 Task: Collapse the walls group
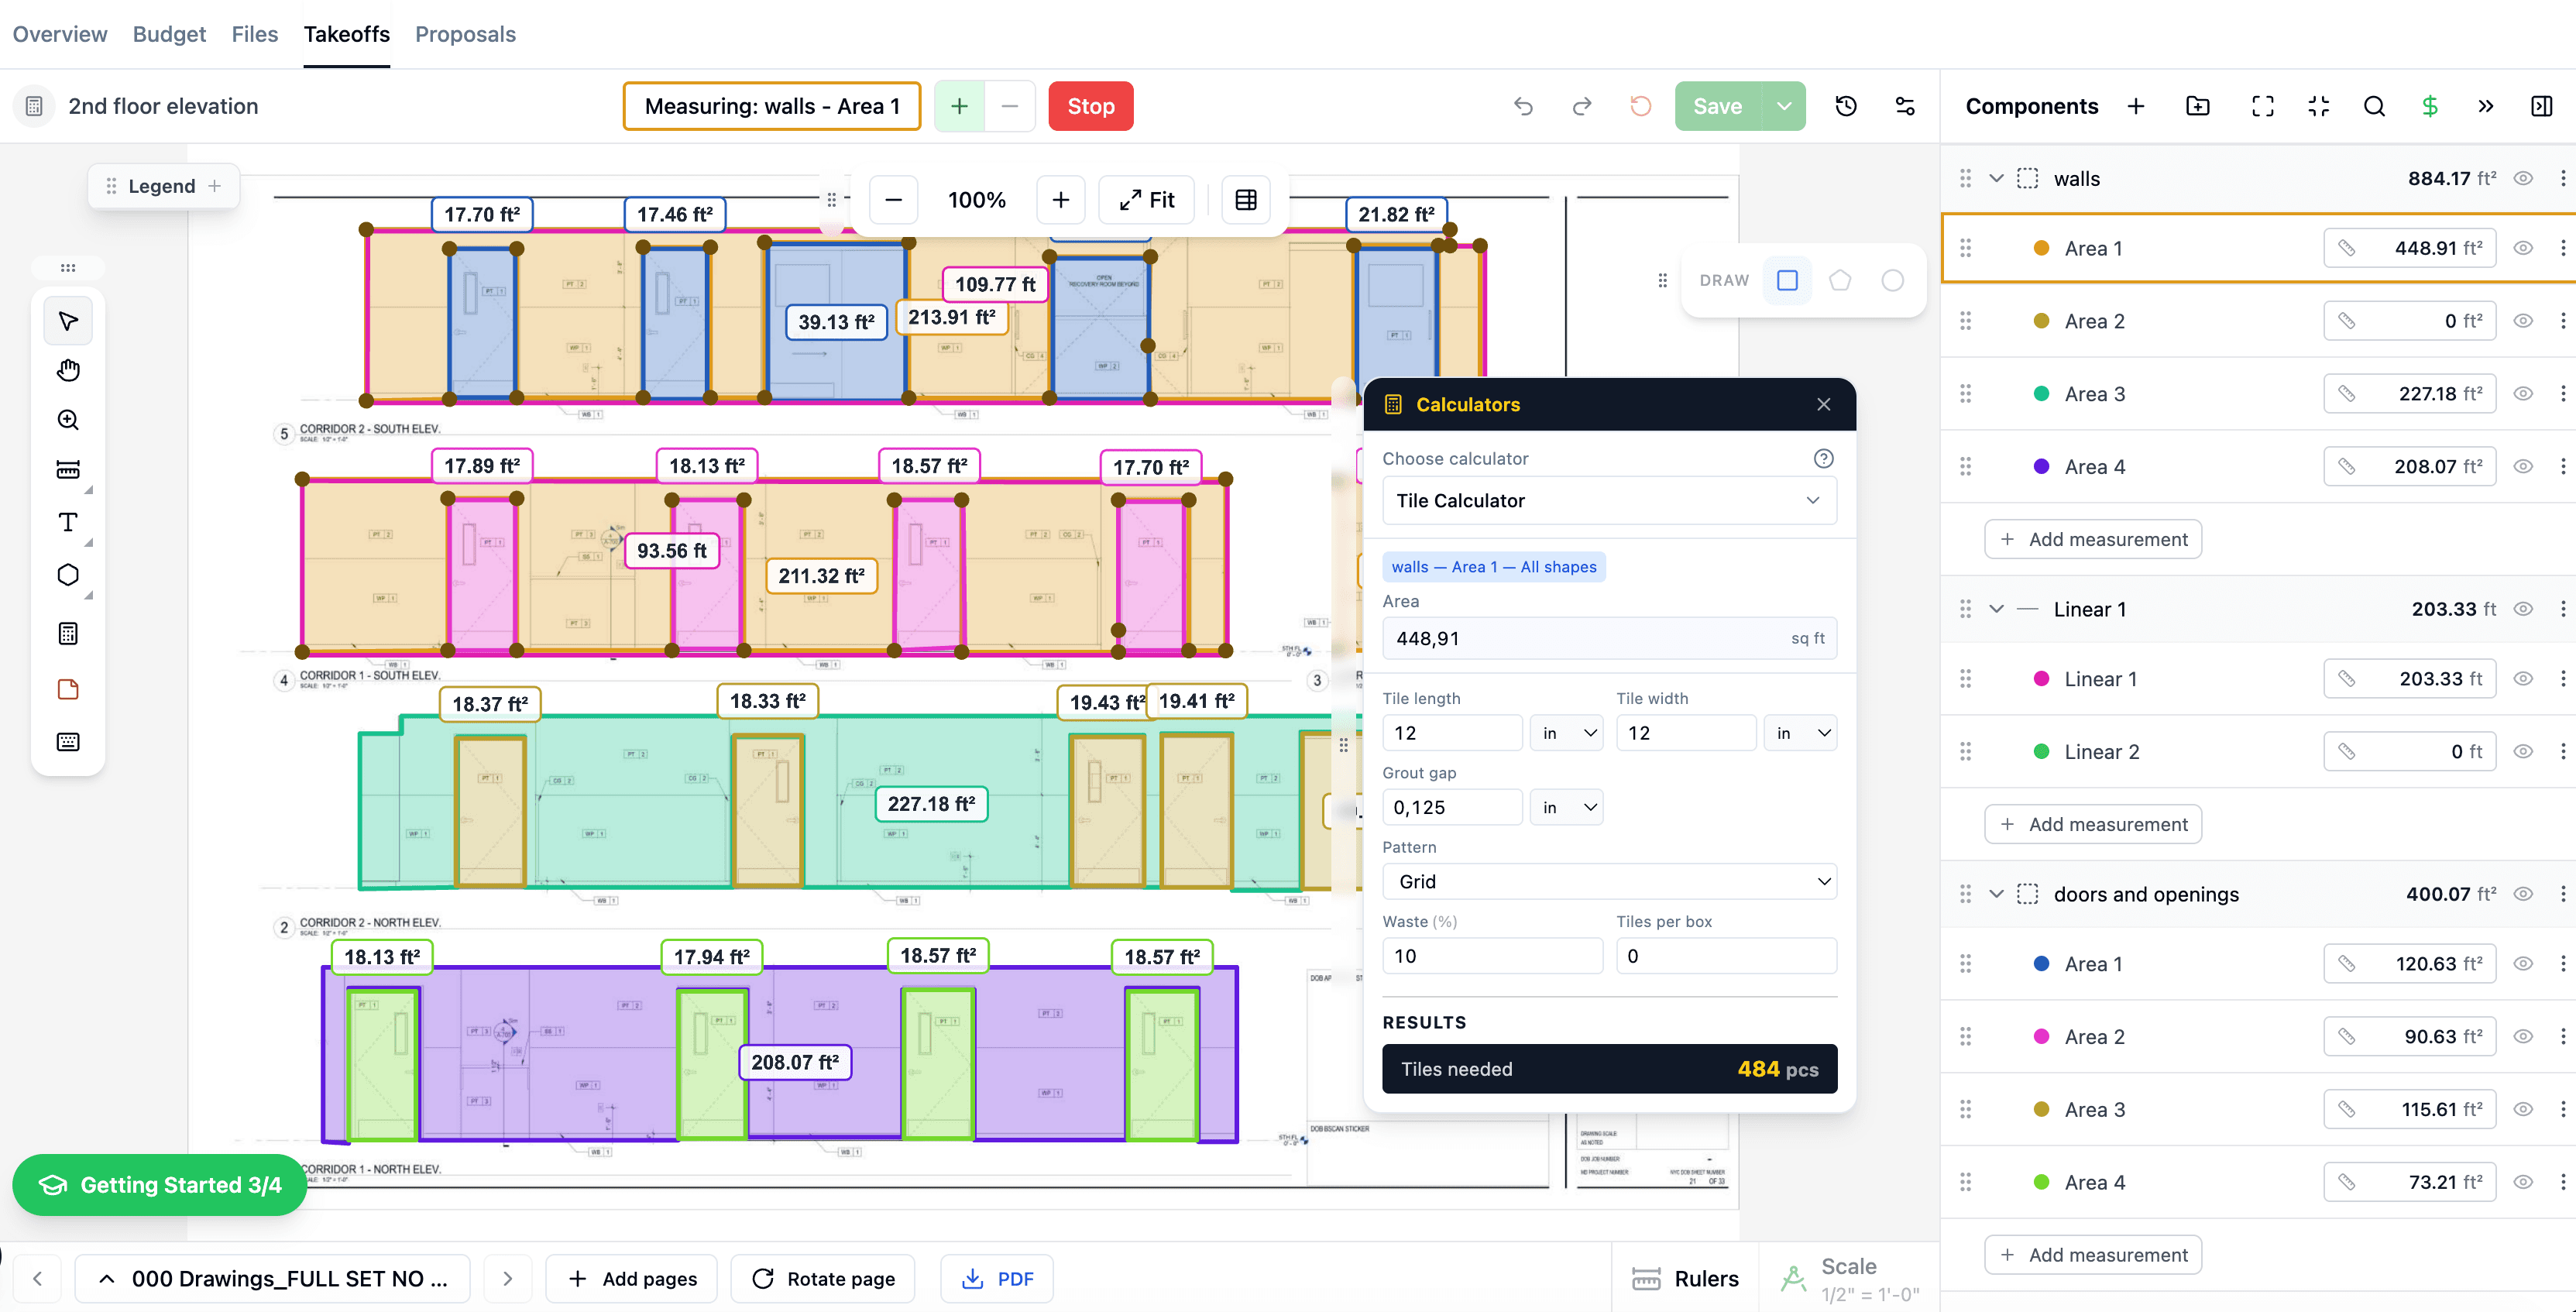pyautogui.click(x=1996, y=179)
